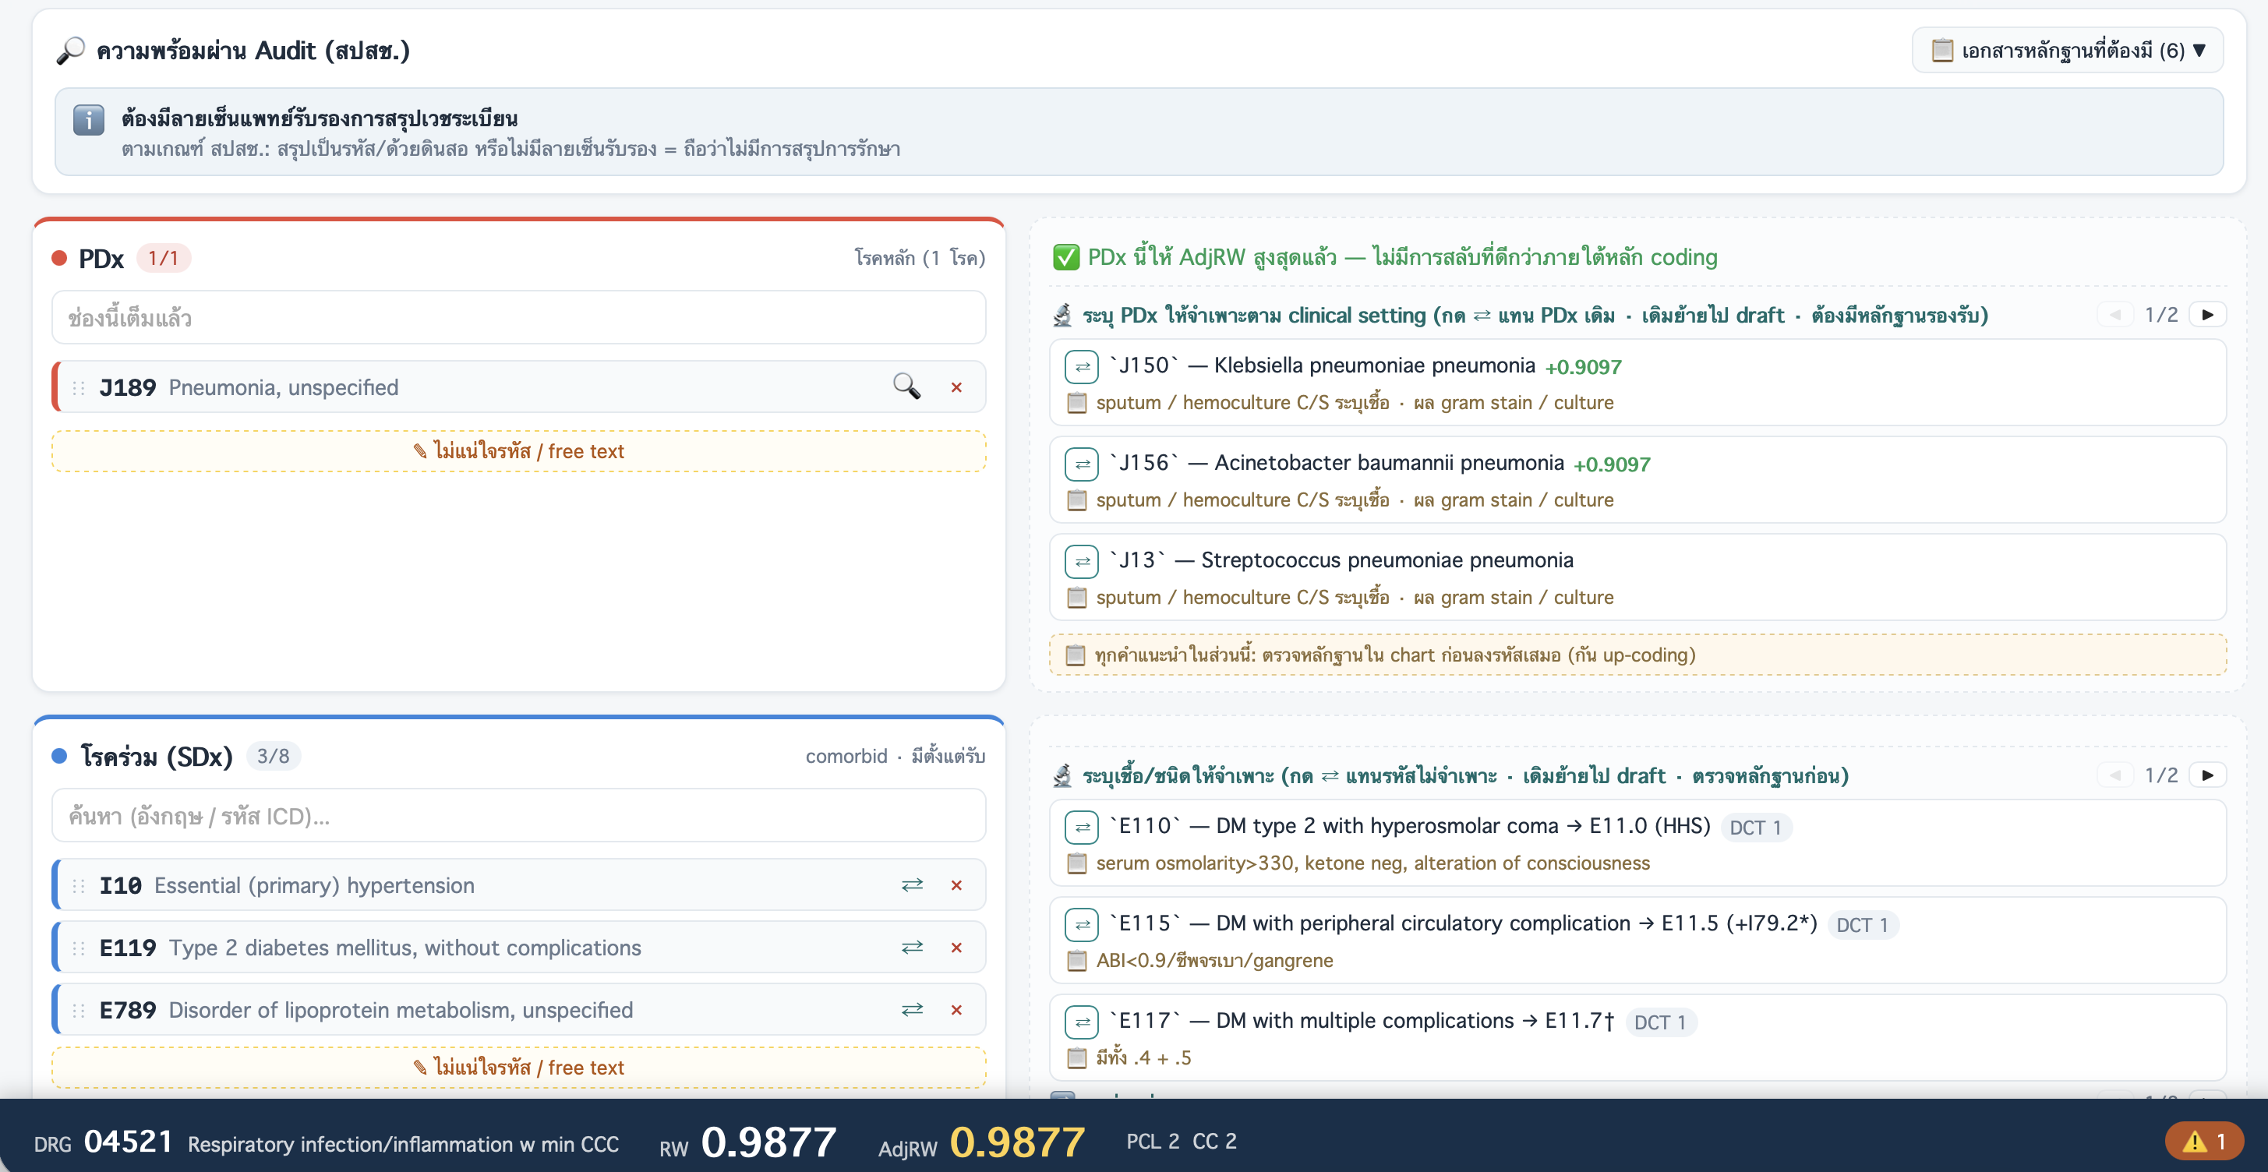Click the RW 0.9877 value
The width and height of the screenshot is (2268, 1172).
point(768,1142)
